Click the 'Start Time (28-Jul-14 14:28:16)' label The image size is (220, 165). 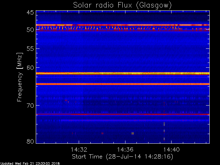[122, 157]
